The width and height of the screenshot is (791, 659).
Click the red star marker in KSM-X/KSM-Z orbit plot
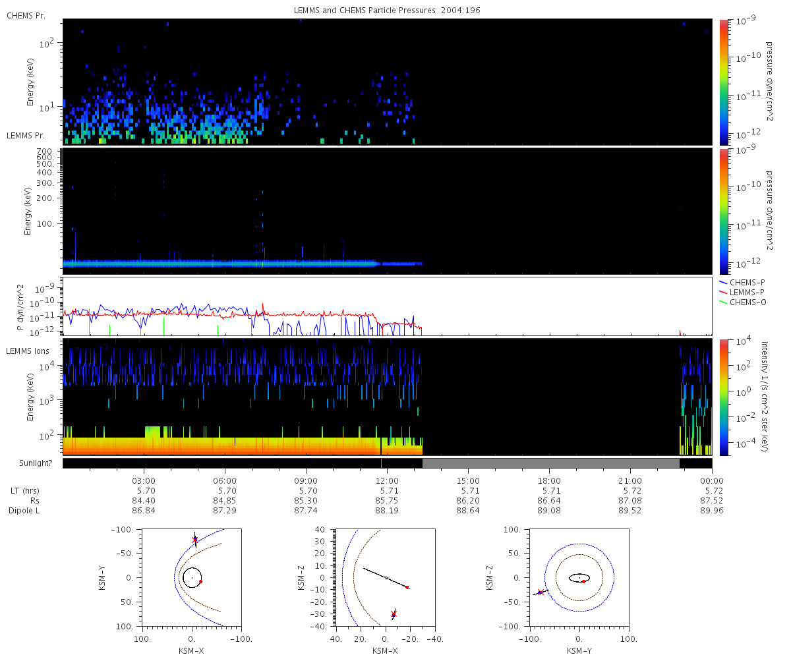coord(394,614)
